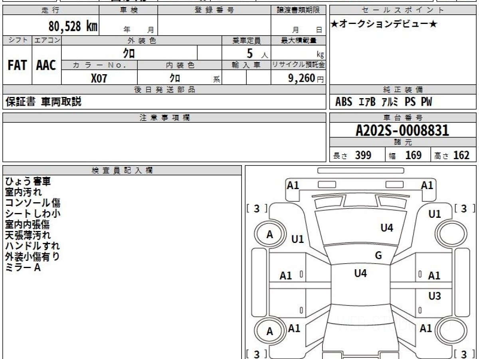The width and height of the screenshot is (479, 359).
Task: Select the 車検 column header
Action: [129, 10]
